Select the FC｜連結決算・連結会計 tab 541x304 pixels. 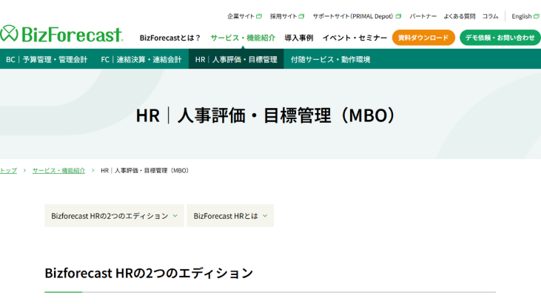coord(141,59)
